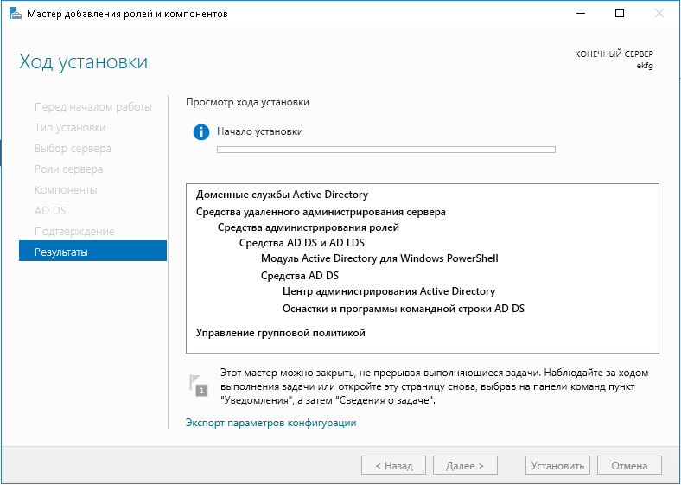This screenshot has width=681, height=485.
Task: Click the installation progress bar
Action: coord(385,150)
